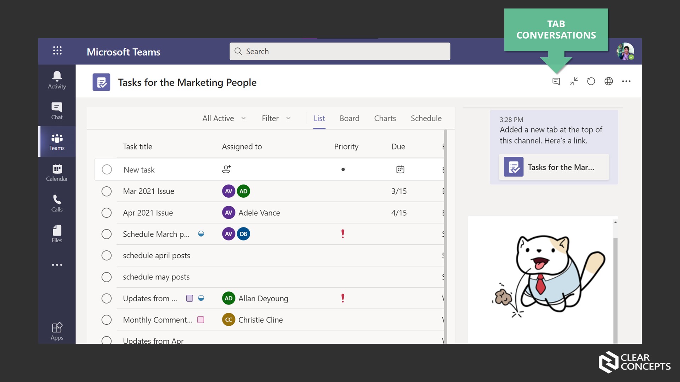
Task: Click the DB avatar in Schedule March row
Action: 243,234
